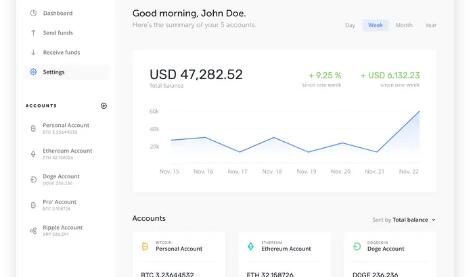
Task: Click the Accounts section heading in main area
Action: coord(149,218)
